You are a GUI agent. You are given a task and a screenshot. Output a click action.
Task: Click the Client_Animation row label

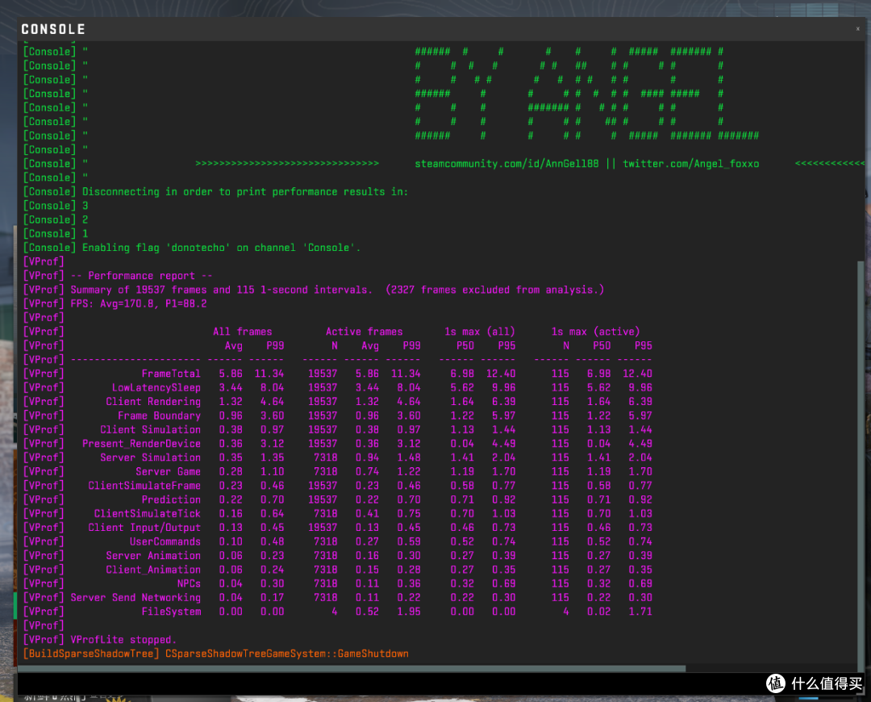(153, 569)
